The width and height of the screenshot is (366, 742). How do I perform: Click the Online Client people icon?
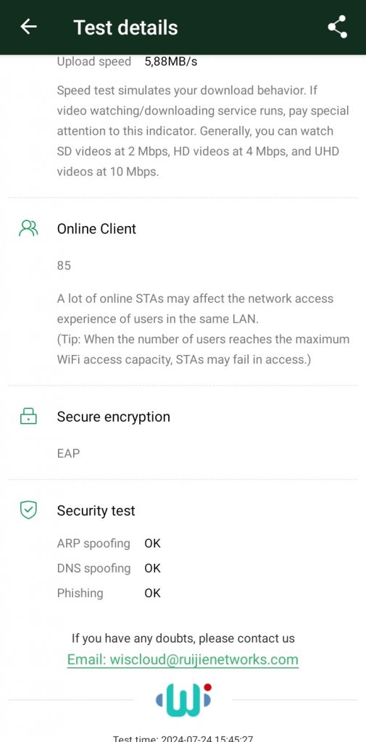[x=28, y=228]
